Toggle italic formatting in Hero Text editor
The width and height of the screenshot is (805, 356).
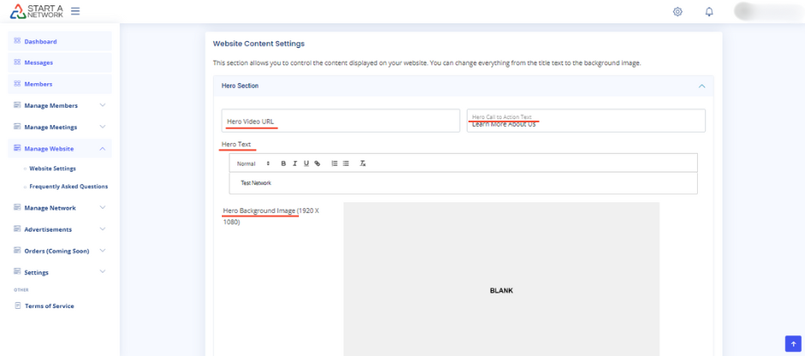pos(295,163)
